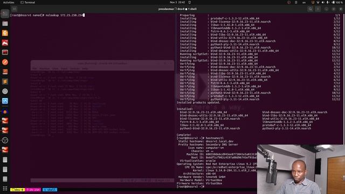Click the clipboard tray icon in top bar
The height and width of the screenshot is (194, 345).
(x=296, y=2)
